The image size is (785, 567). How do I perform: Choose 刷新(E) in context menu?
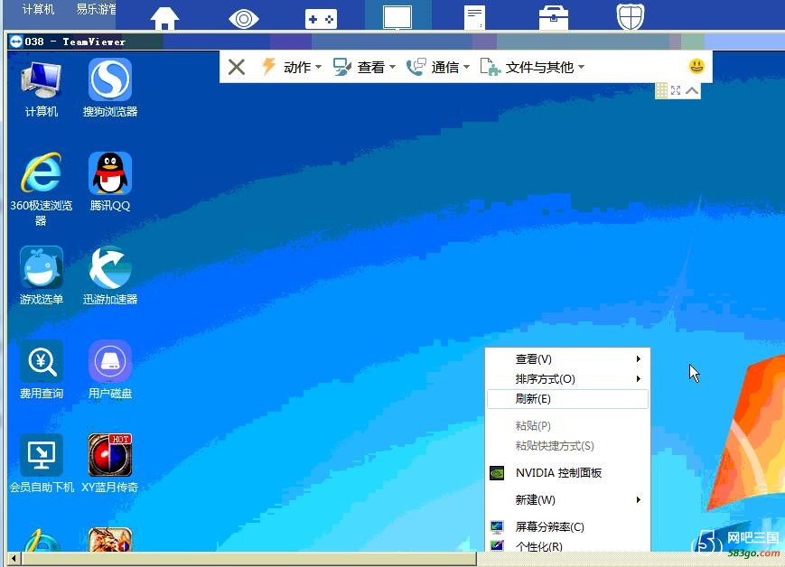[567, 399]
